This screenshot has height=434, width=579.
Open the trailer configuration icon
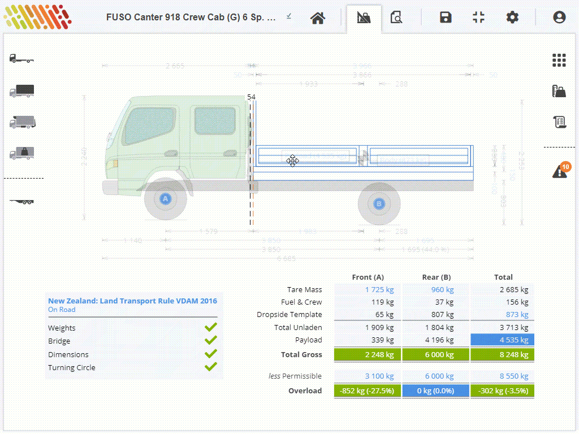point(21,201)
